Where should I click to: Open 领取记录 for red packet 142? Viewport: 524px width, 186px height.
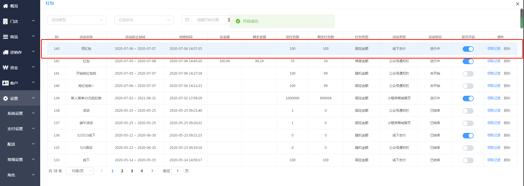tap(494, 61)
